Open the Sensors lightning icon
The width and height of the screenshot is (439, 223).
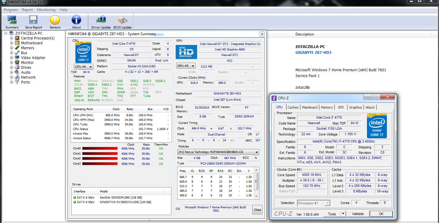[55, 22]
